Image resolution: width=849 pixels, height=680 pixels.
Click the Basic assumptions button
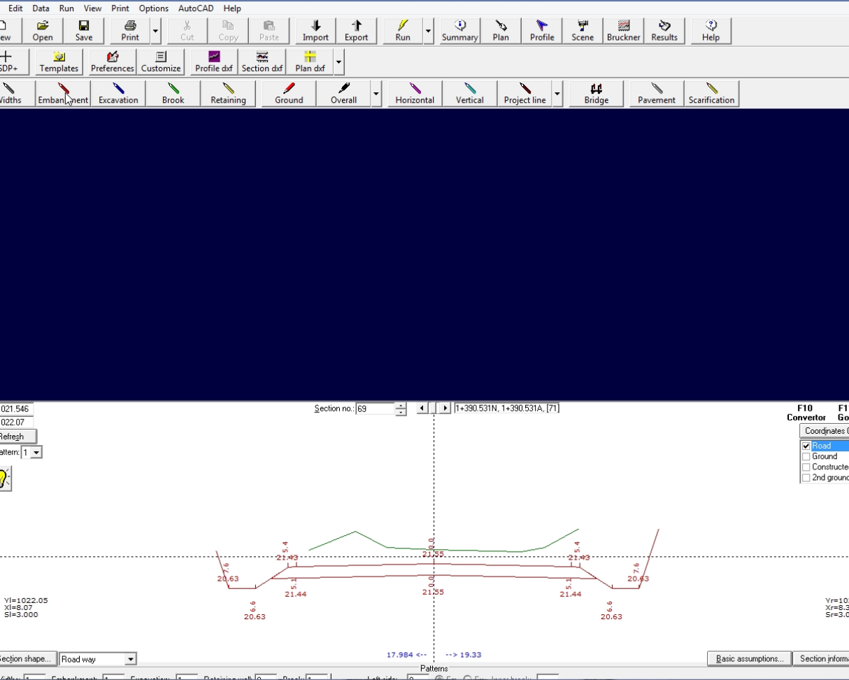[x=750, y=658]
